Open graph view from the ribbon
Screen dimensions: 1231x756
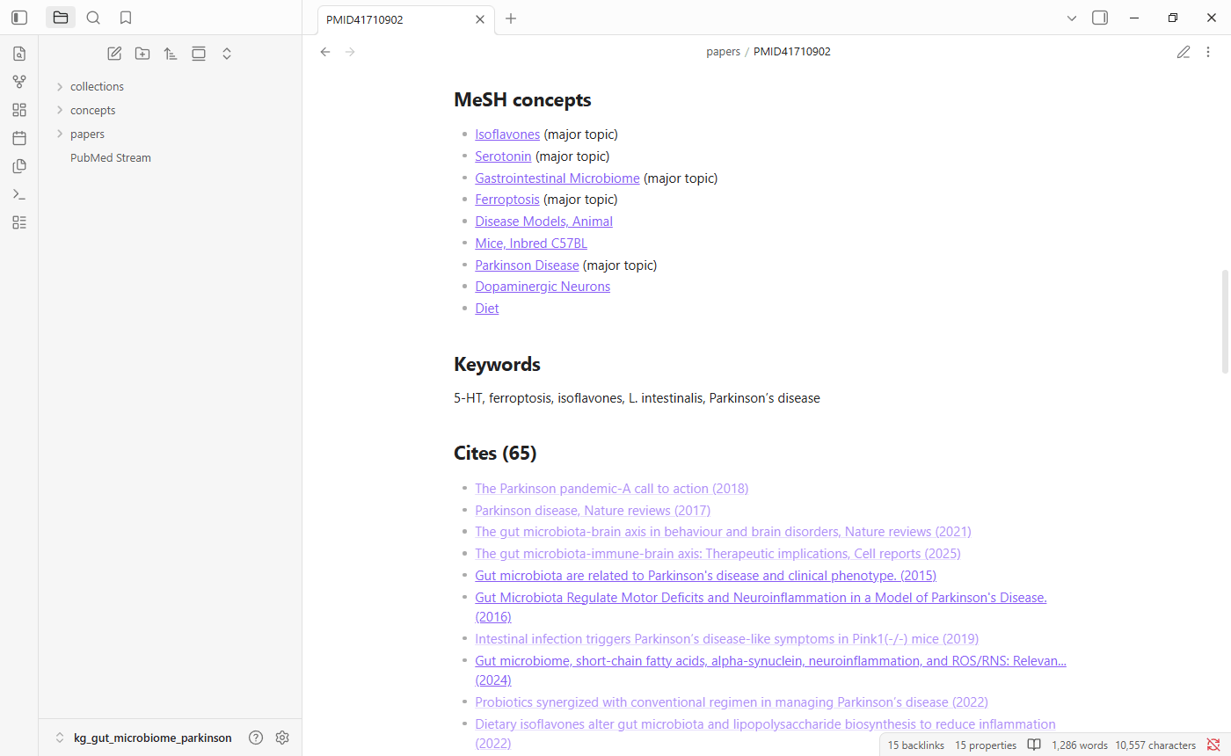point(19,82)
